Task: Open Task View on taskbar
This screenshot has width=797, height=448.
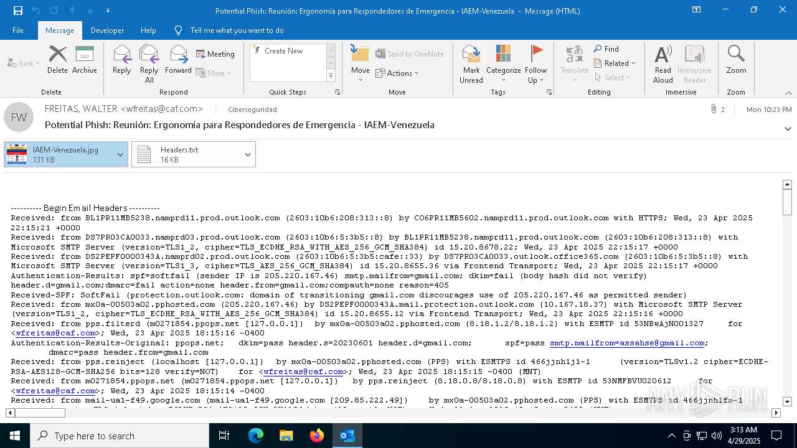Action: [x=224, y=436]
